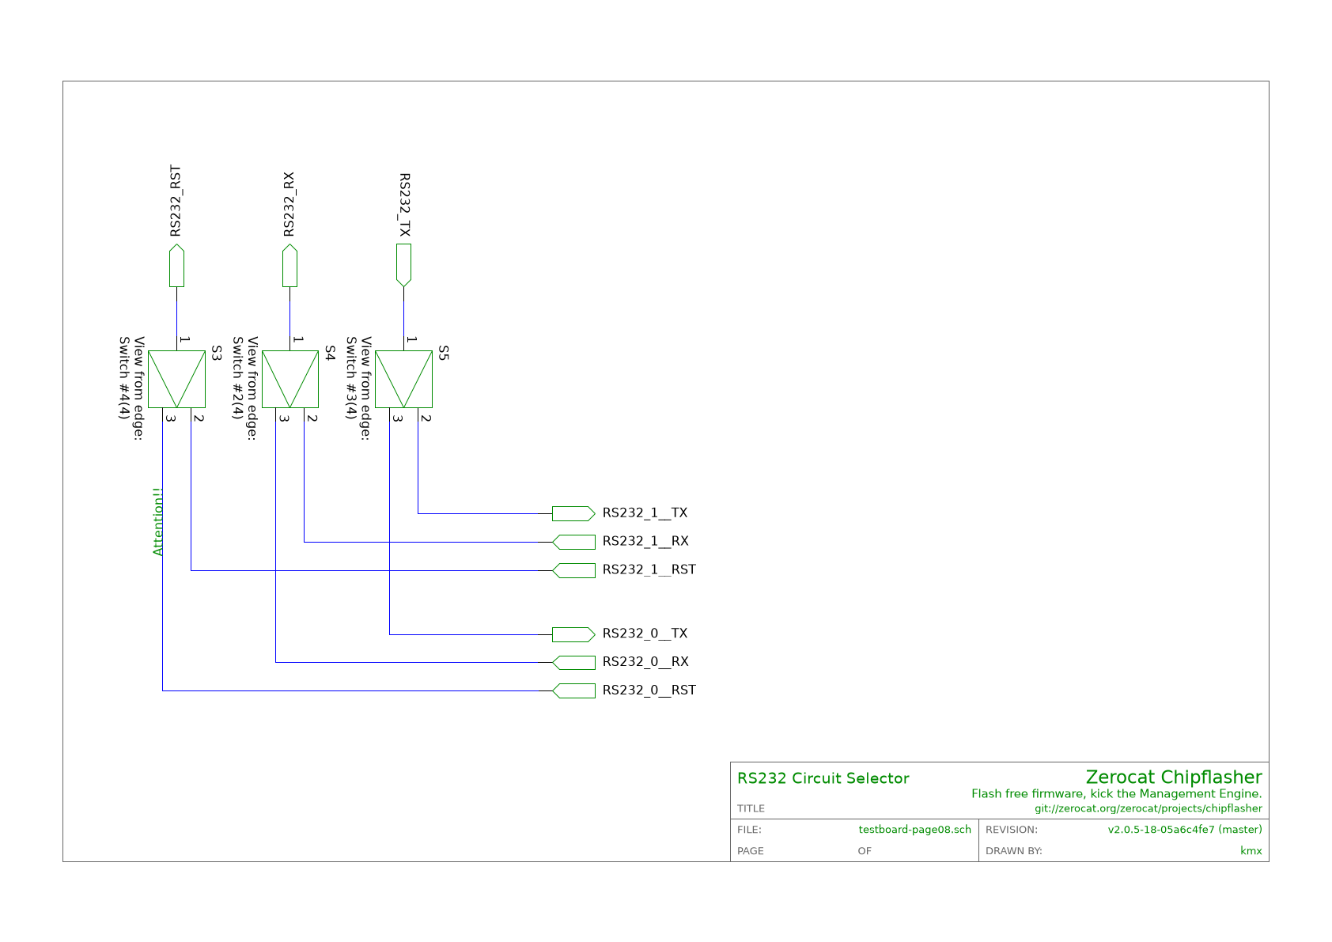Viewport: 1332px width, 942px height.
Task: Open the git://zerocat.org project URL
Action: 1148,809
